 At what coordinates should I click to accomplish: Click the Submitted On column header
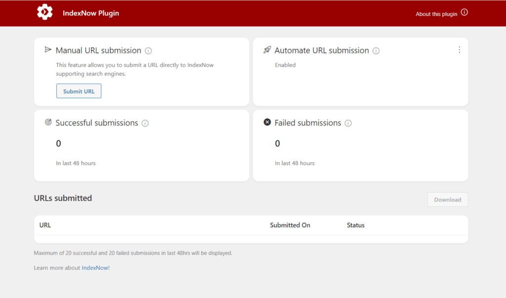(290, 225)
